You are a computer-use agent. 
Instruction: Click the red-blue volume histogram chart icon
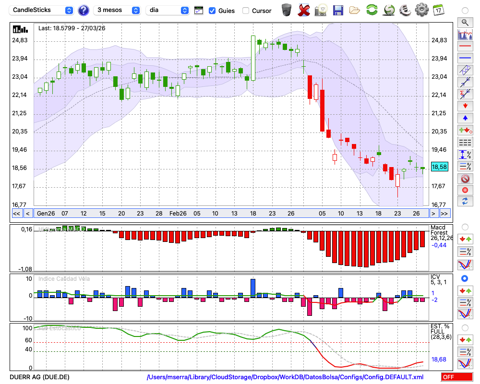click(465, 34)
